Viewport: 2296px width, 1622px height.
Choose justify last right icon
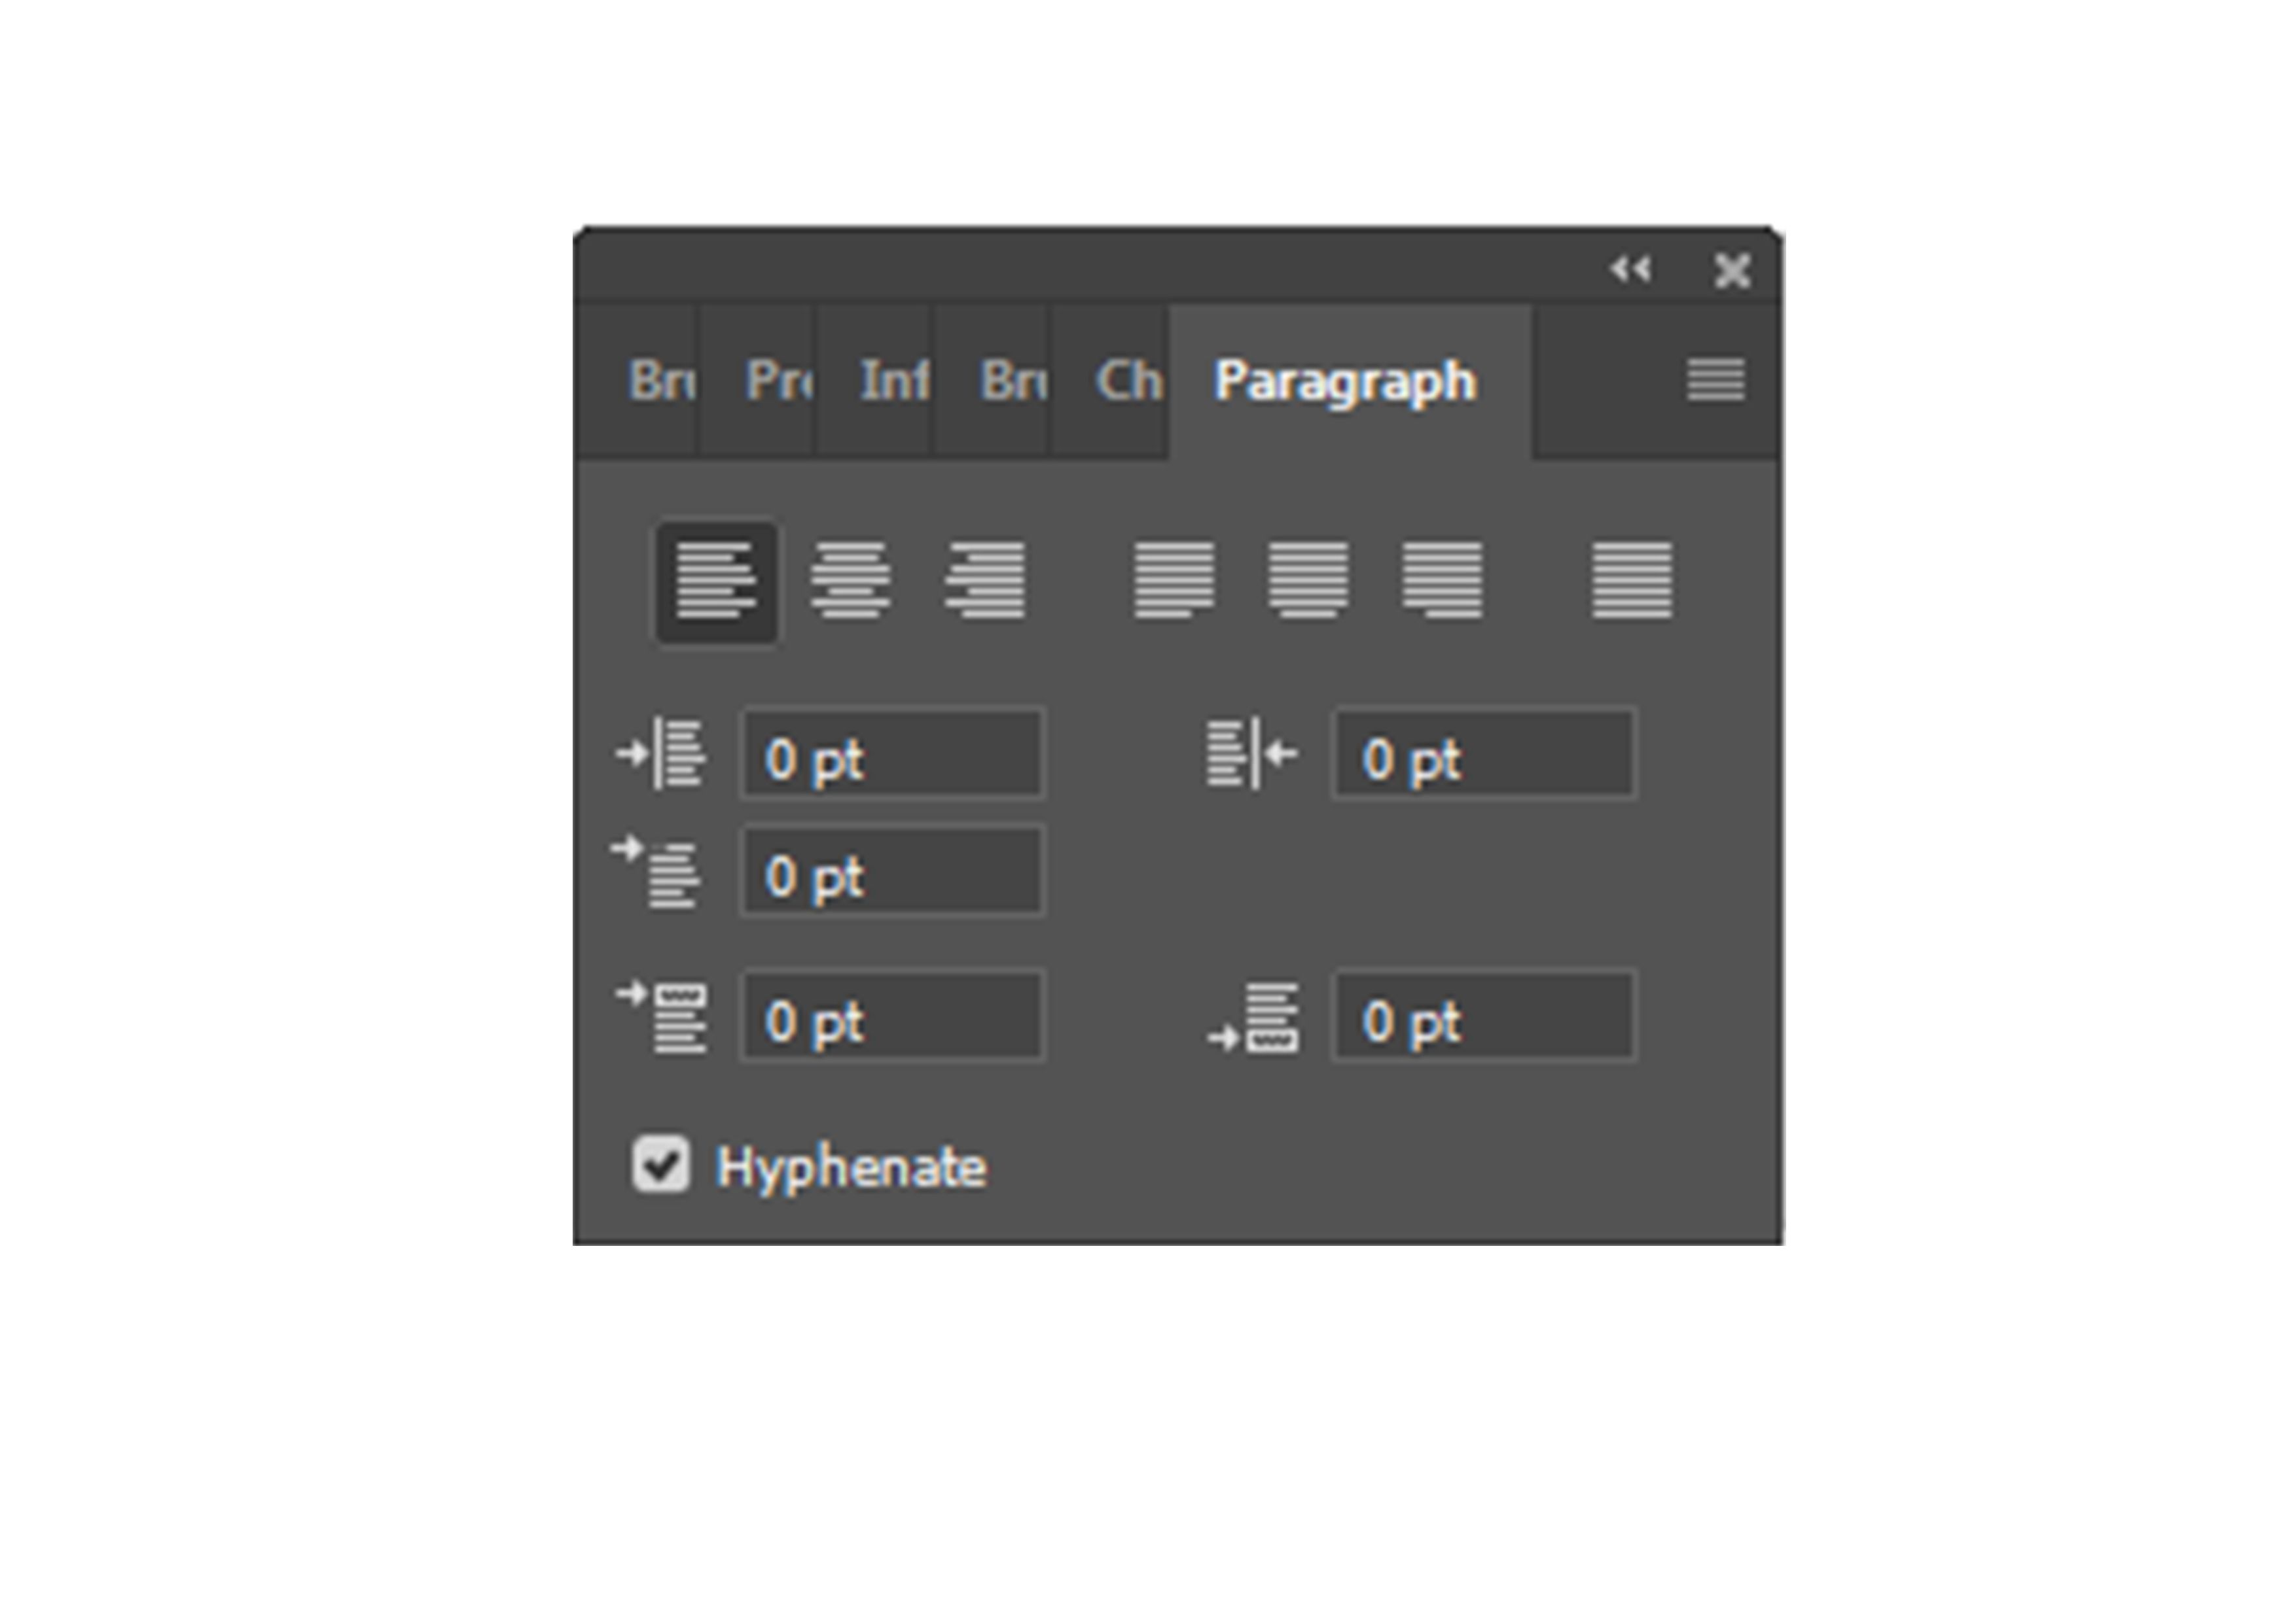1442,581
